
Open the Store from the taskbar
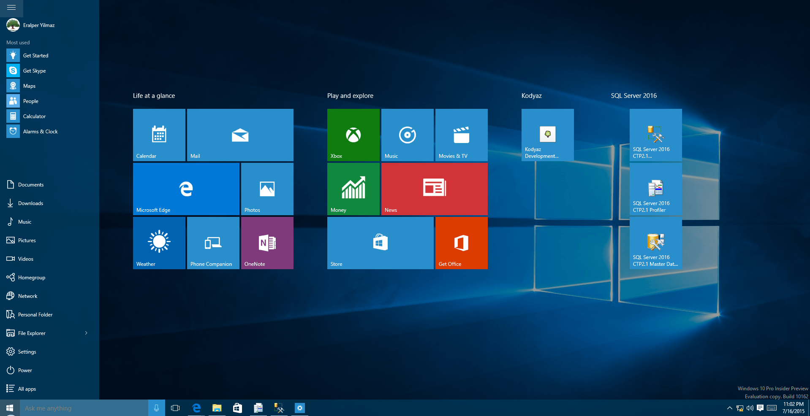coord(237,408)
